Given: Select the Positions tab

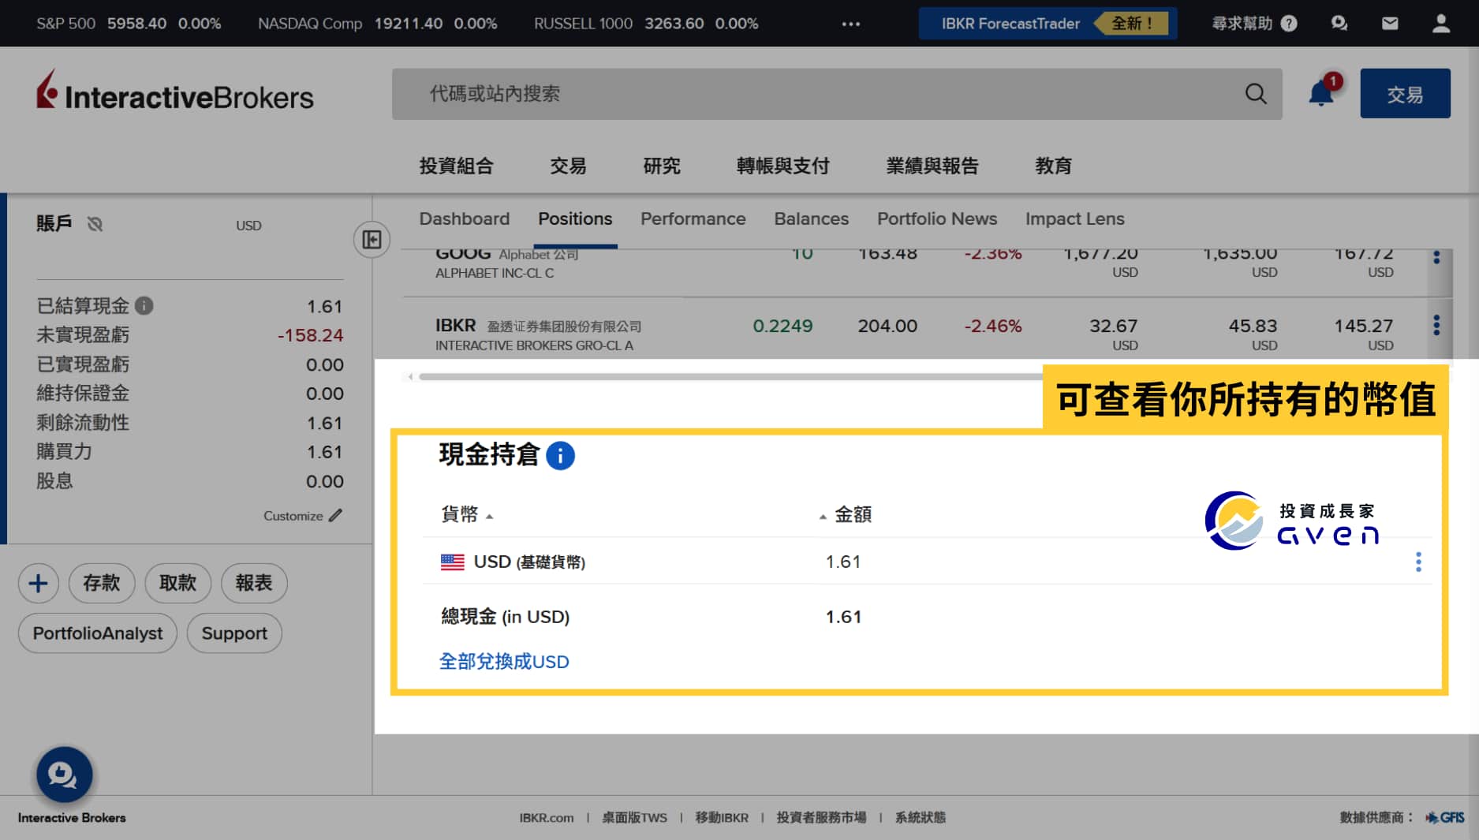Looking at the screenshot, I should [575, 218].
